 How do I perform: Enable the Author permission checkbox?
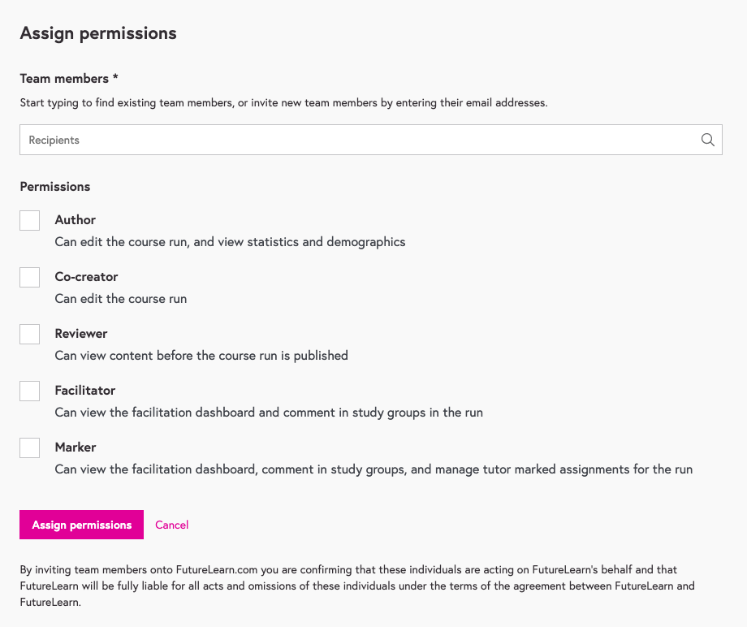pyautogui.click(x=29, y=220)
